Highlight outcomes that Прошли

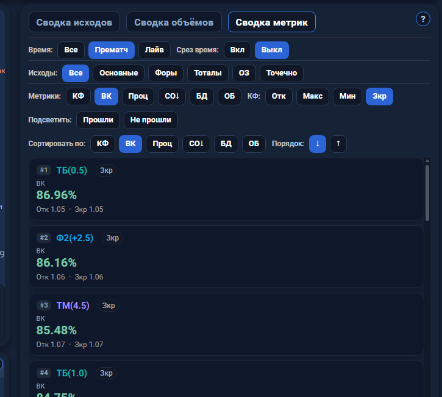[x=98, y=120]
